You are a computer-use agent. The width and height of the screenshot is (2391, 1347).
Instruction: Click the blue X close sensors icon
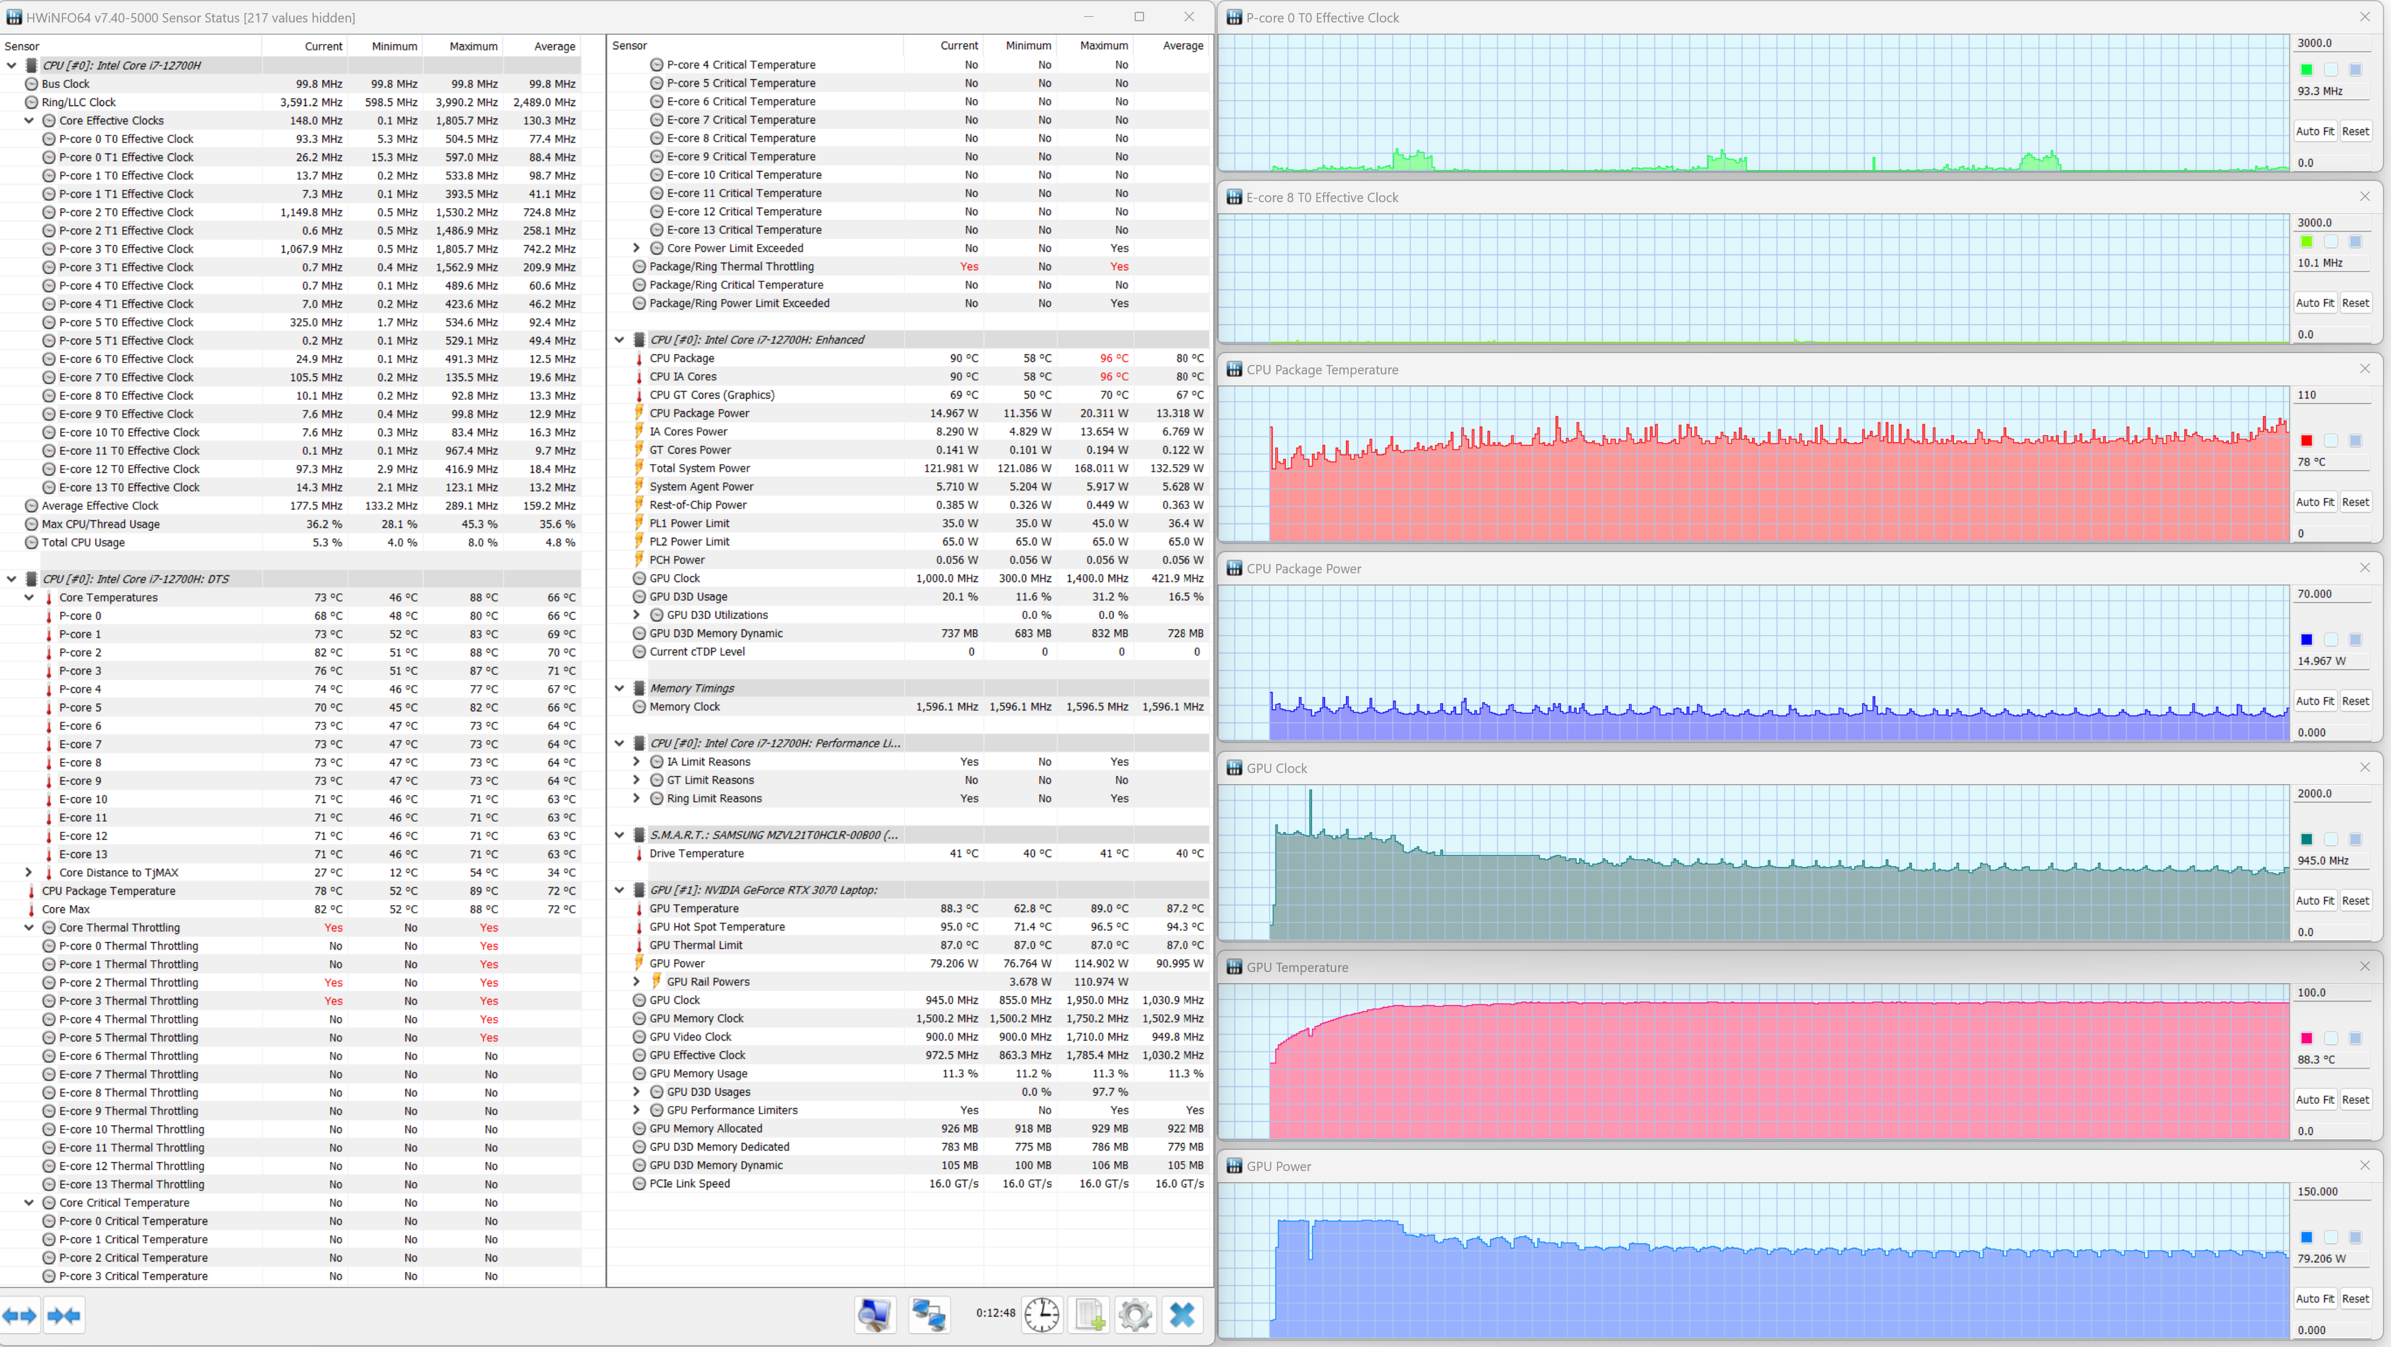point(1181,1315)
